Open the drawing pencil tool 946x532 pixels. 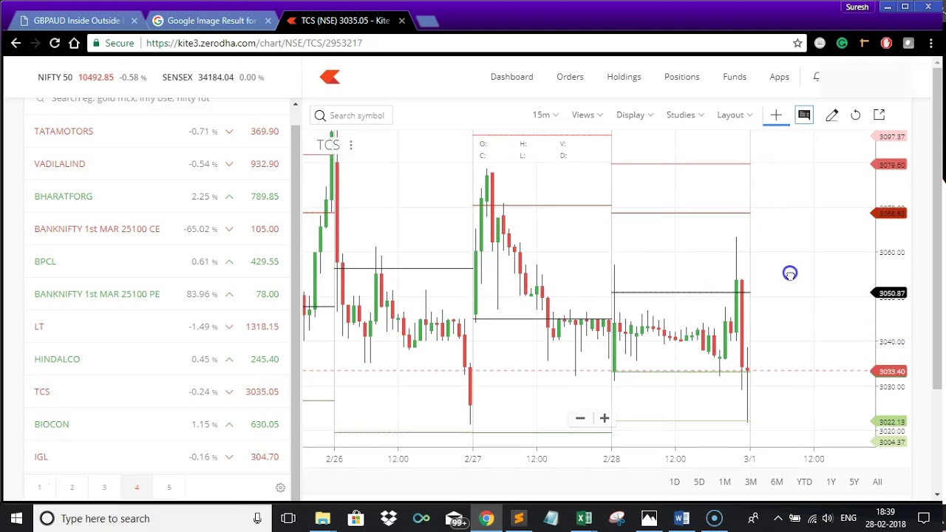click(831, 115)
